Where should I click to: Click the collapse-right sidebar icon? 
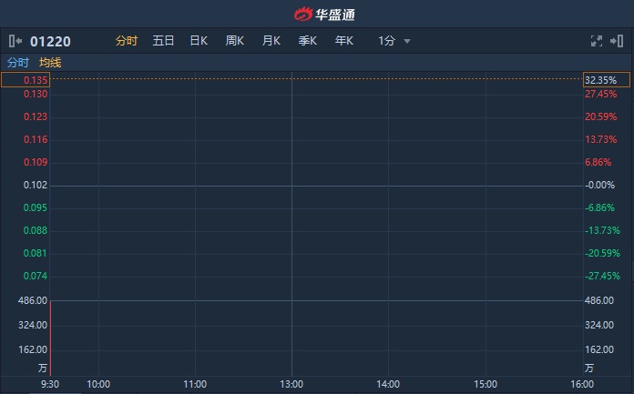click(x=617, y=41)
